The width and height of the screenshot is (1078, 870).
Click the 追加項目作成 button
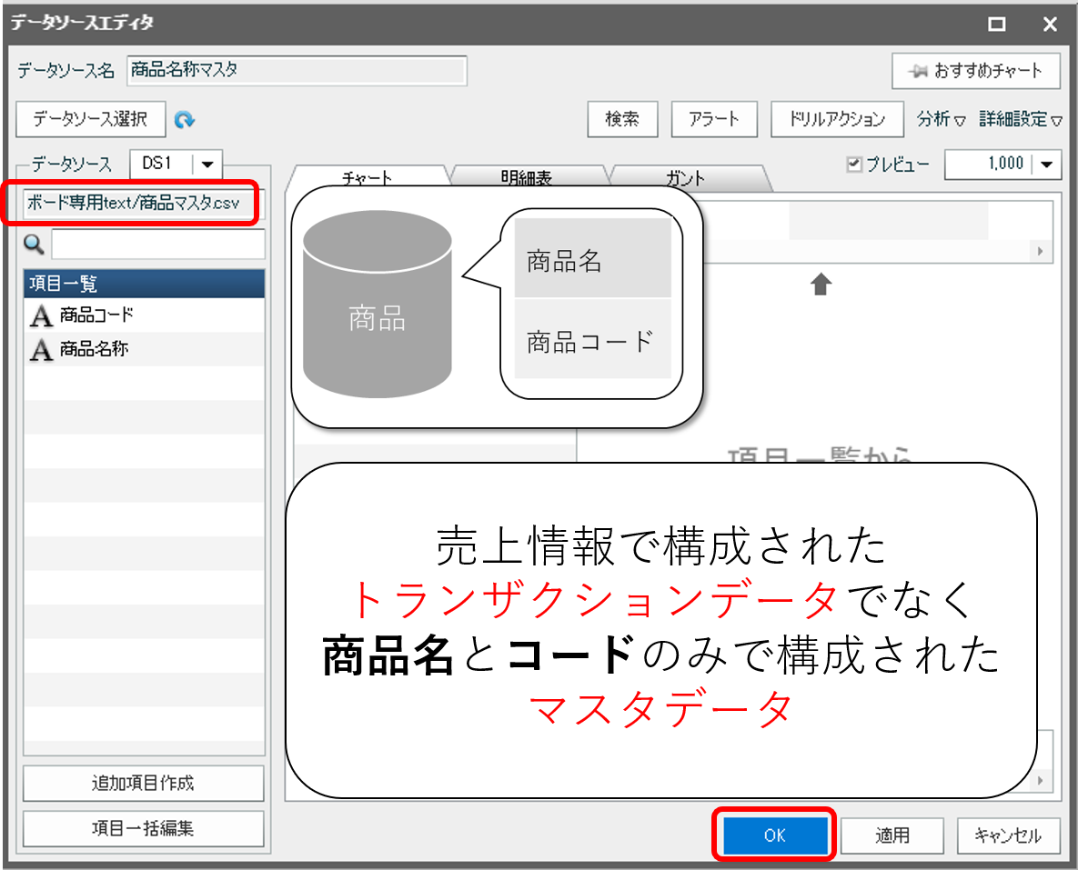(x=144, y=784)
